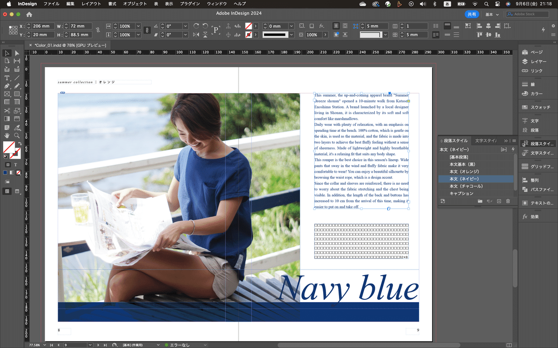Switch to 文字スタイル panel tab
Image resolution: width=558 pixels, height=348 pixels.
486,140
